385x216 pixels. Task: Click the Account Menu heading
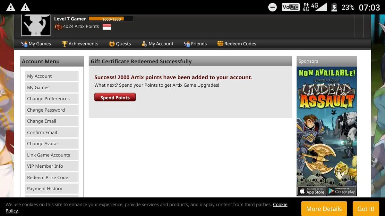click(41, 61)
